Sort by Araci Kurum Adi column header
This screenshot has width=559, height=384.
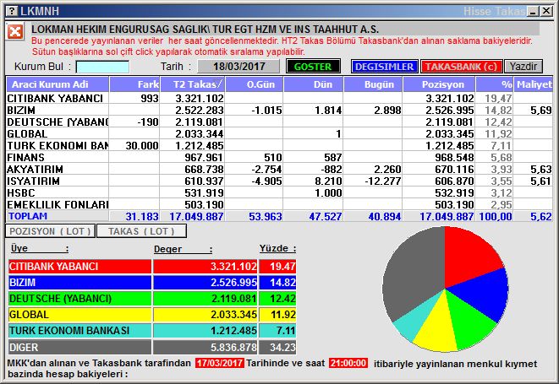click(x=58, y=84)
